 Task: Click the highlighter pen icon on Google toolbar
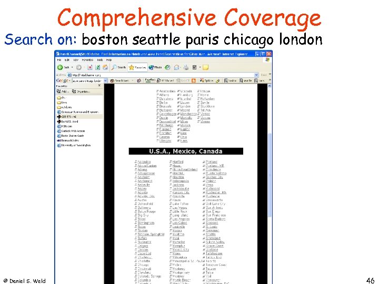click(218, 81)
